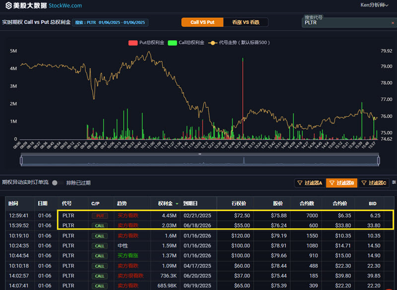Click the 实时期权 Call vs Put 总权利金 title

coord(36,22)
